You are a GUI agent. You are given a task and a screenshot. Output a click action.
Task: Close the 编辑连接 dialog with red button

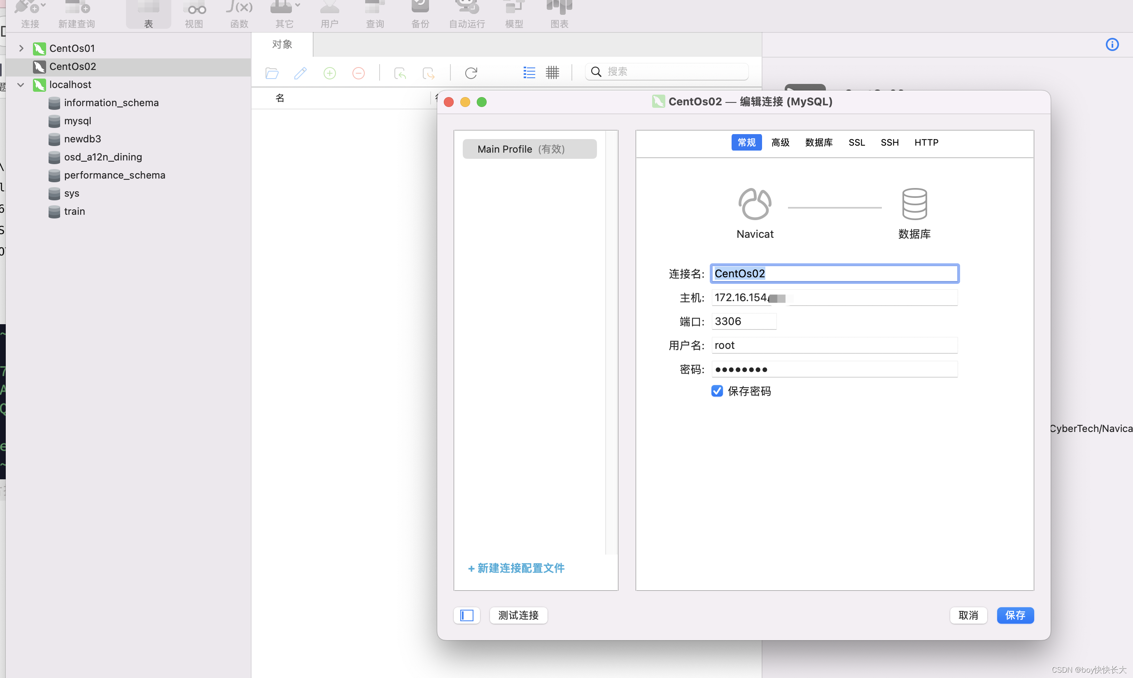pyautogui.click(x=448, y=102)
